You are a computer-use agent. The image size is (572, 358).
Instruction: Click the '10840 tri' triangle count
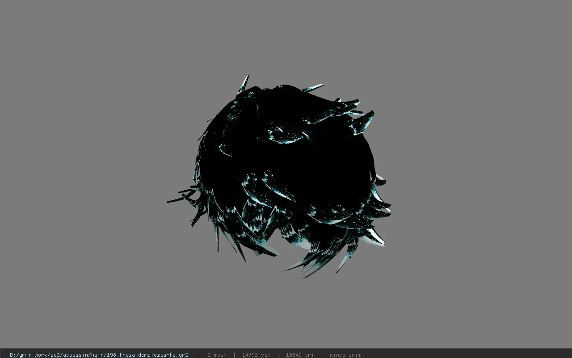(299, 355)
